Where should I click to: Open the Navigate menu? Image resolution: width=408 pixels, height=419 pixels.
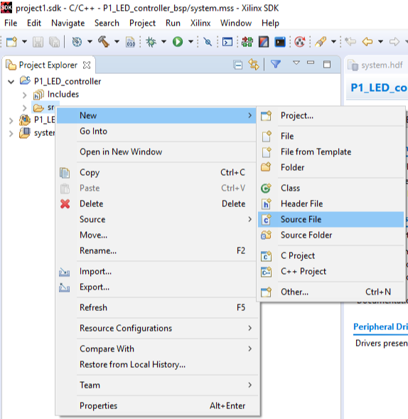tap(68, 23)
